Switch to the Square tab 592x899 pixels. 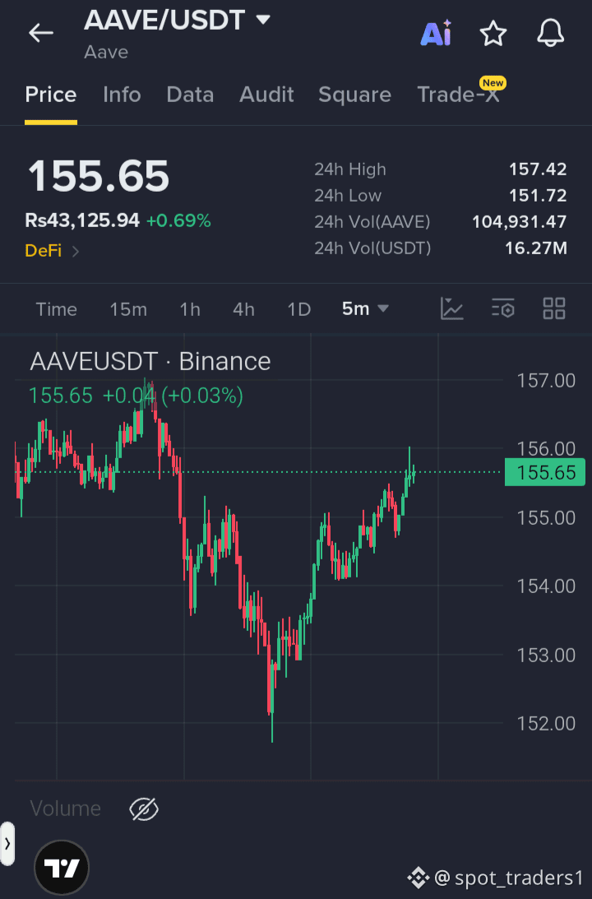coord(354,95)
